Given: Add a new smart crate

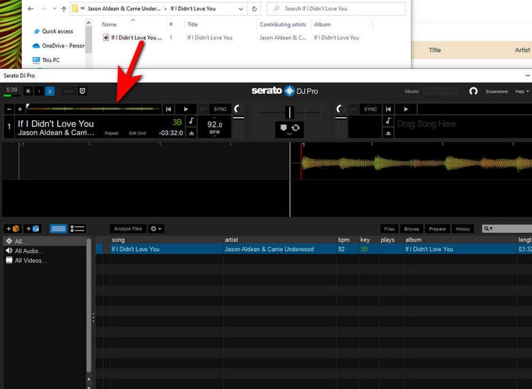Looking at the screenshot, I should pyautogui.click(x=33, y=229).
